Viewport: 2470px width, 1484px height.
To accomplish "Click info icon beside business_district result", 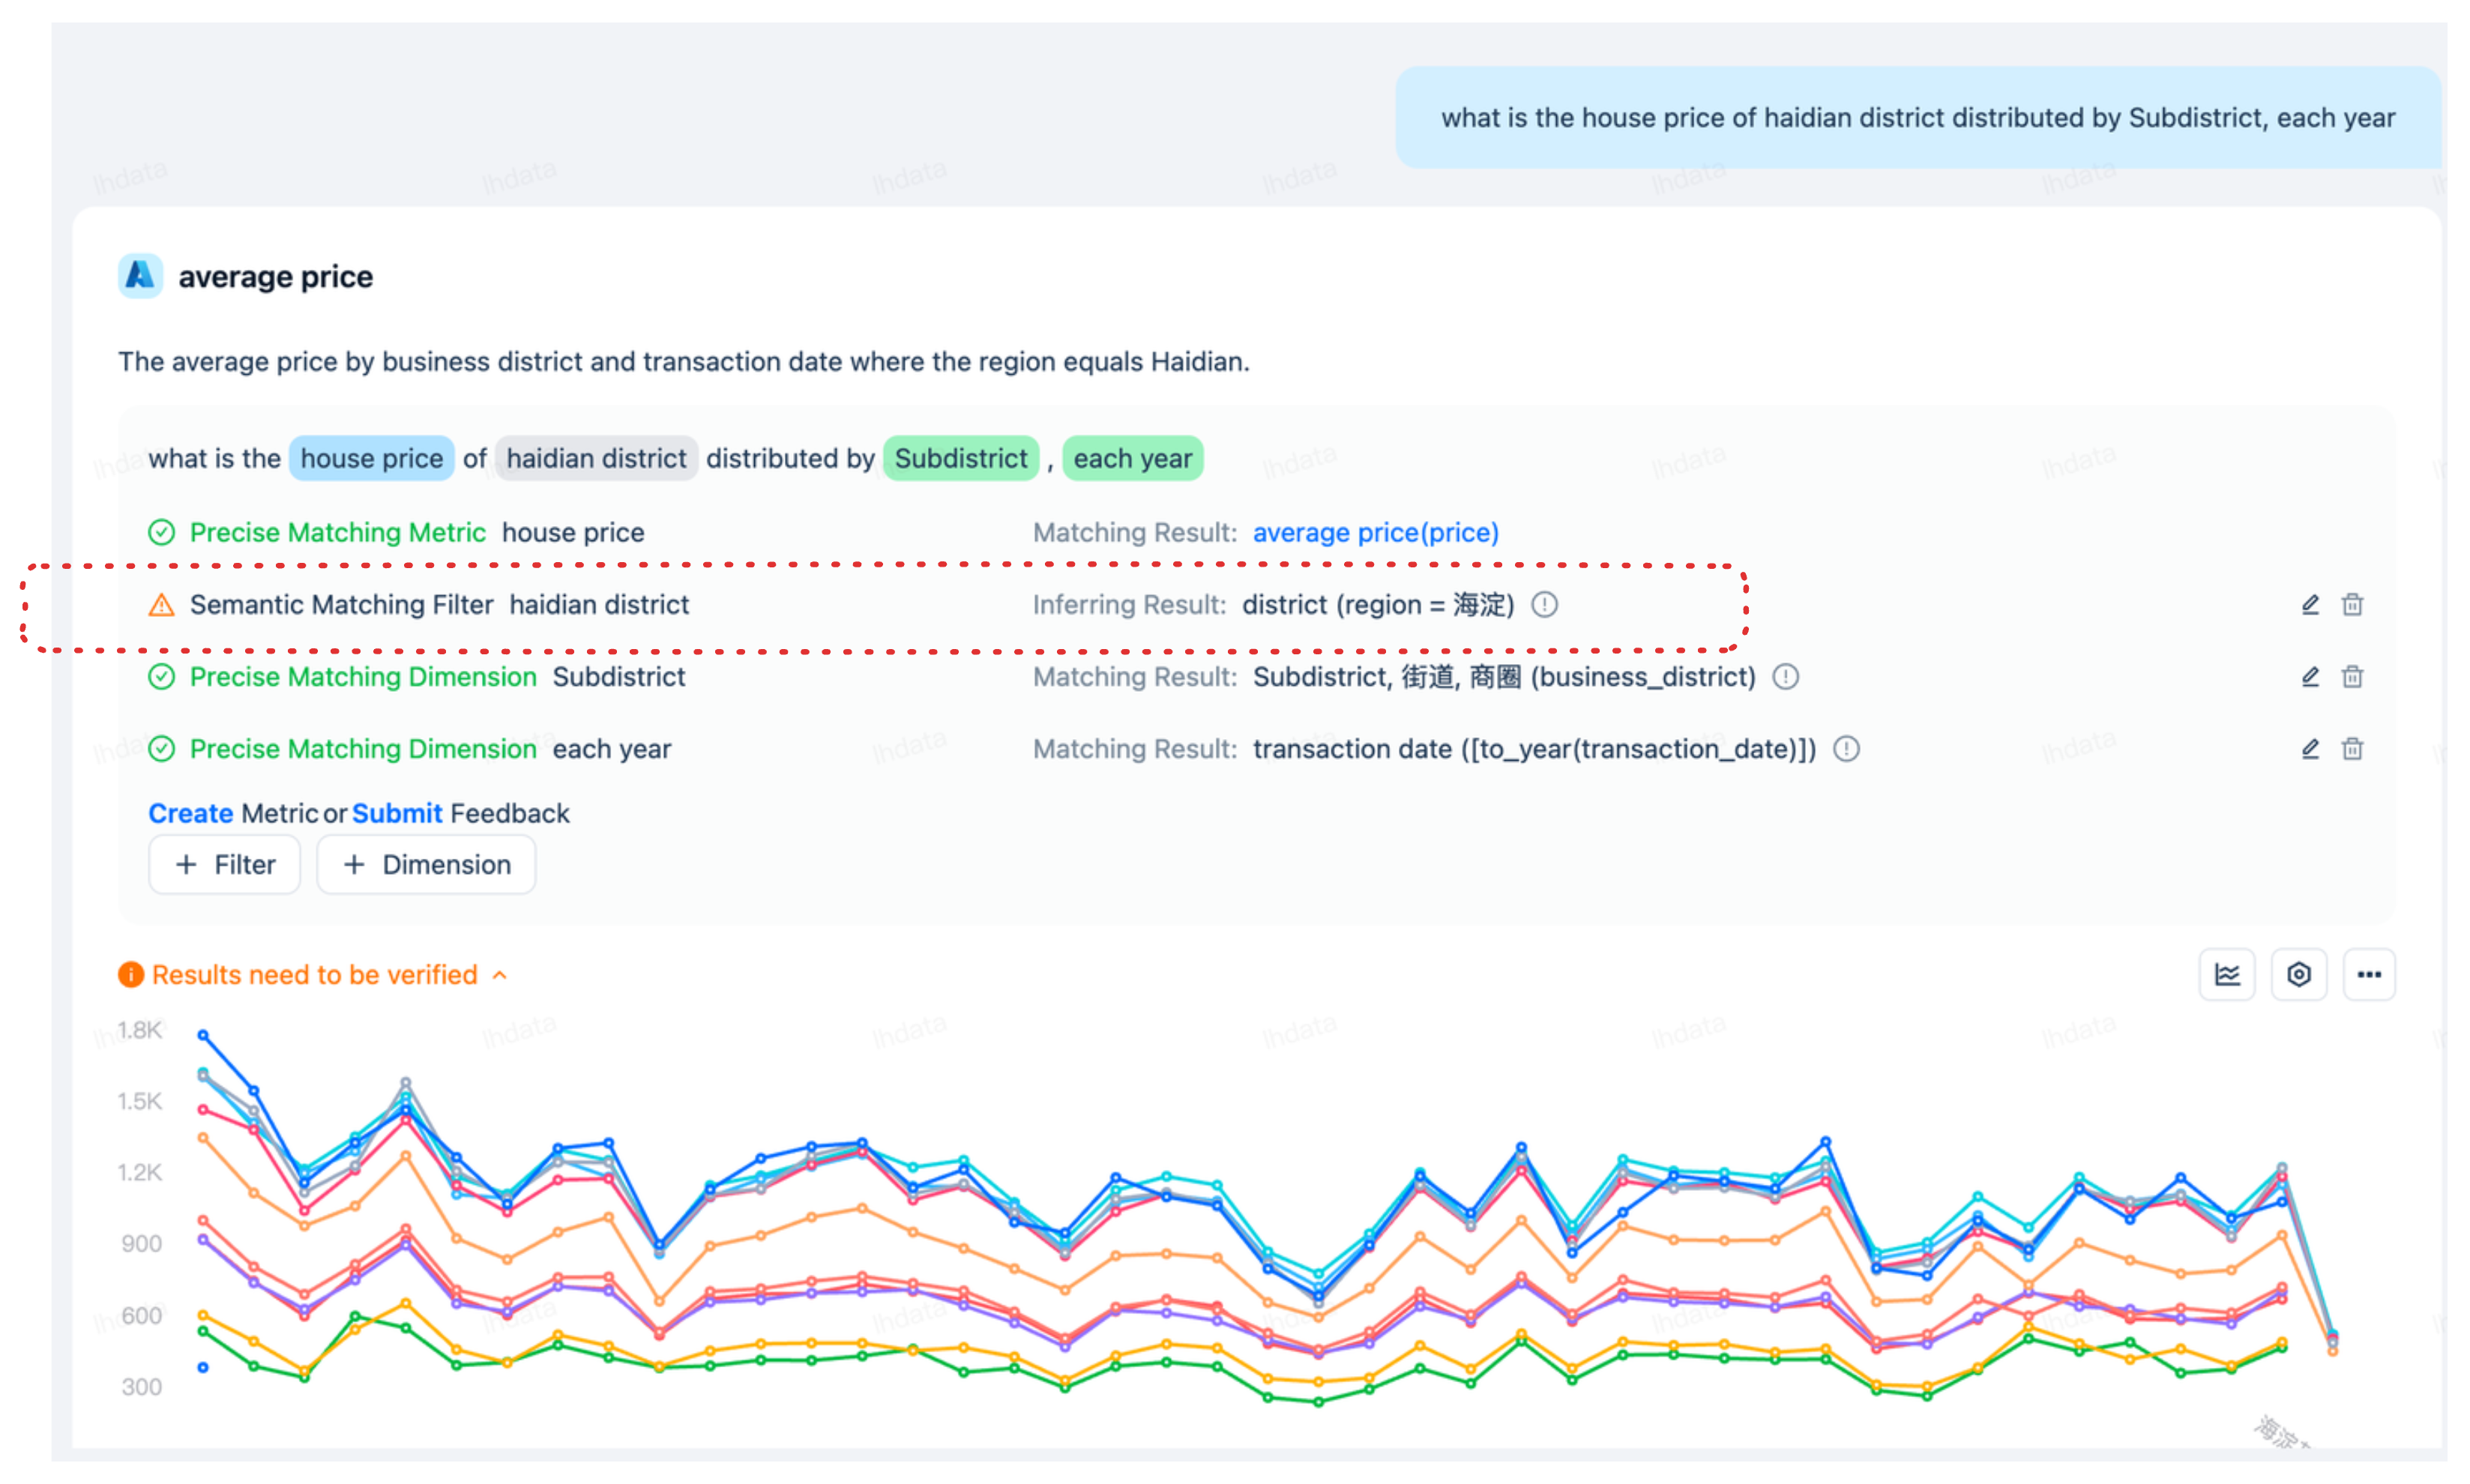I will pyautogui.click(x=1785, y=677).
